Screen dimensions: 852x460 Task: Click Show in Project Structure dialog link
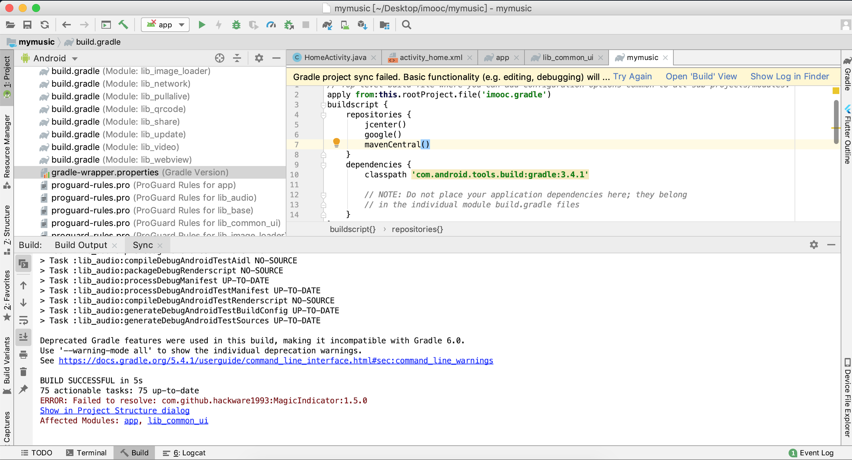(115, 411)
